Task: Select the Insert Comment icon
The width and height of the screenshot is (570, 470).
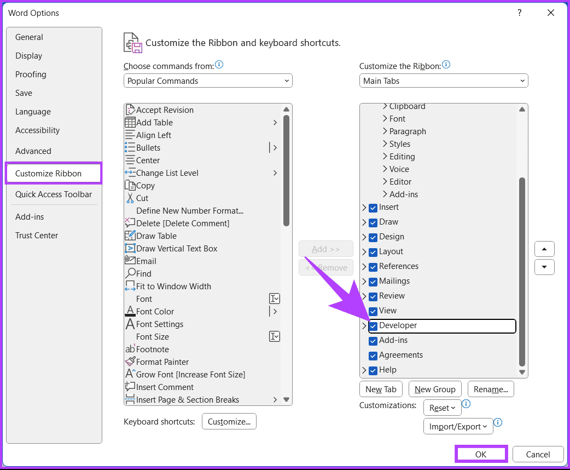Action: pyautogui.click(x=130, y=387)
